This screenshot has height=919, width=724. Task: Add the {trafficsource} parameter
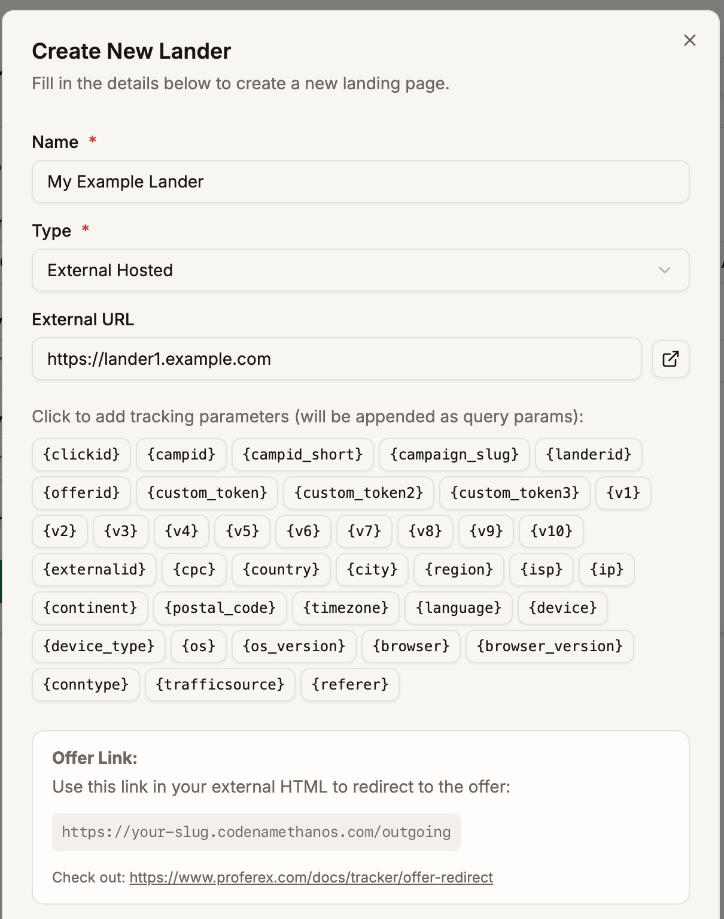tap(220, 684)
